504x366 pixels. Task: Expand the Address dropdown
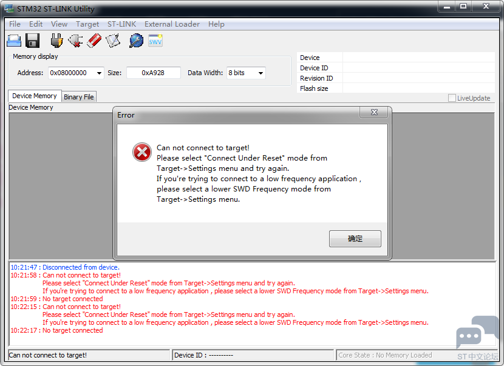(99, 73)
